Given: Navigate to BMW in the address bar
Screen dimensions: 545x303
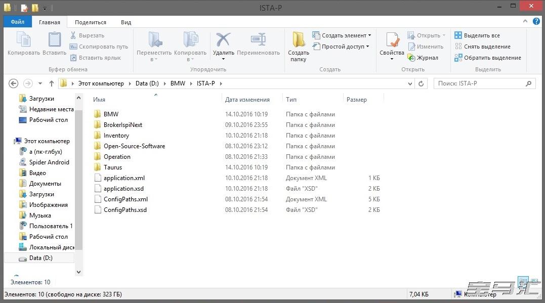Looking at the screenshot, I should [x=178, y=83].
